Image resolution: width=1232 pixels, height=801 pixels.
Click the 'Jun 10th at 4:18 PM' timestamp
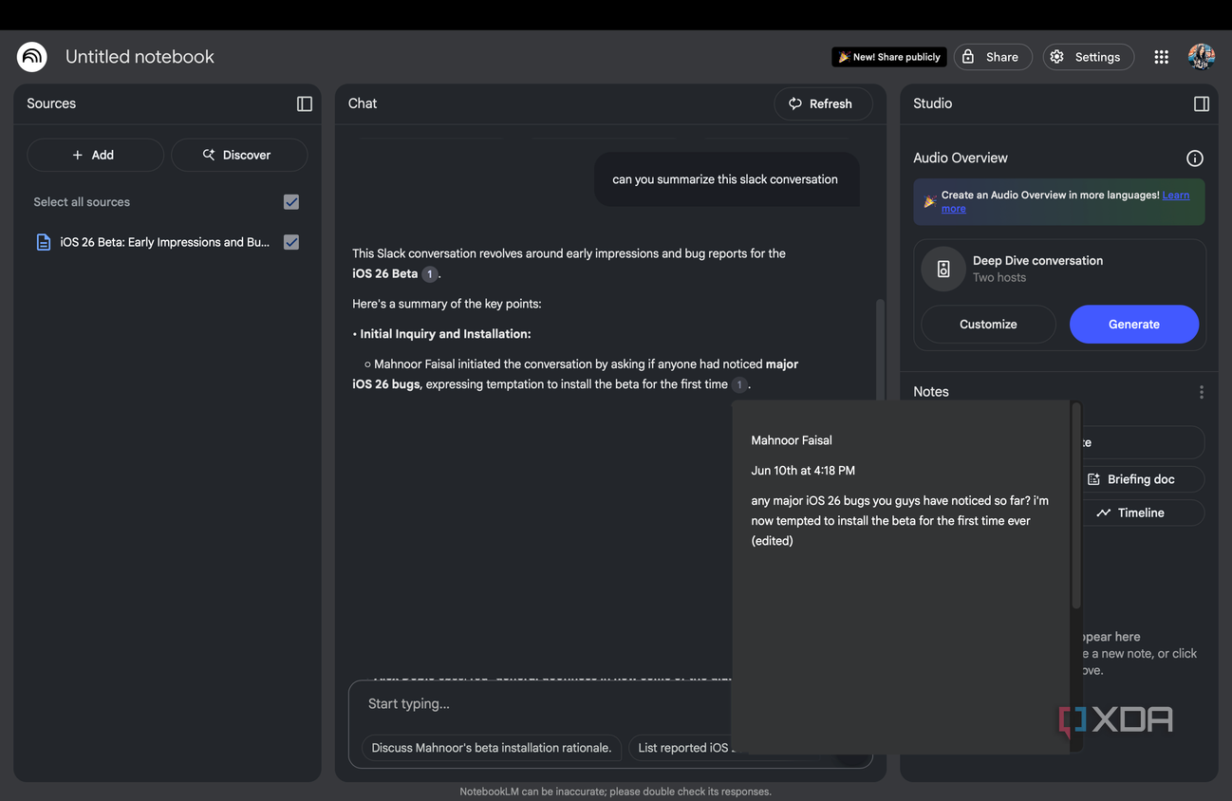tap(803, 471)
